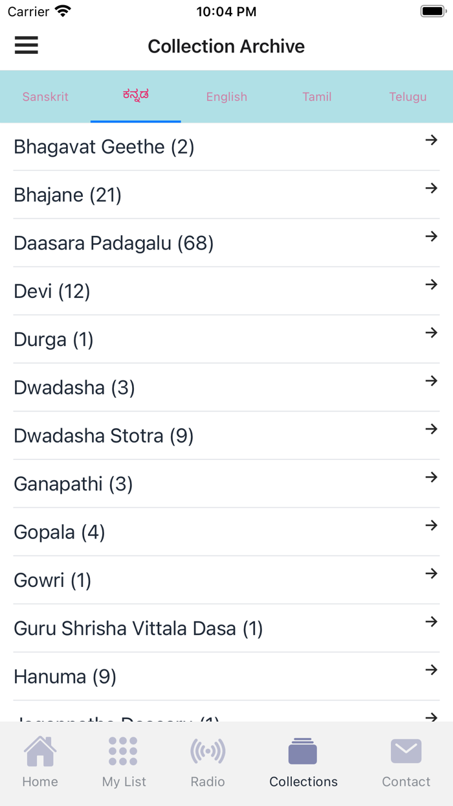Tap the arrow next to Bhajane
453x806 pixels.
(x=430, y=189)
